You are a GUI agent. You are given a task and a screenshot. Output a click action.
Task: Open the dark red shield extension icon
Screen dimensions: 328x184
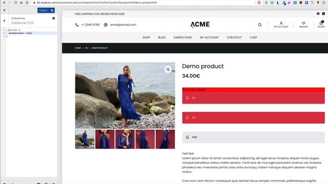coord(301,3)
